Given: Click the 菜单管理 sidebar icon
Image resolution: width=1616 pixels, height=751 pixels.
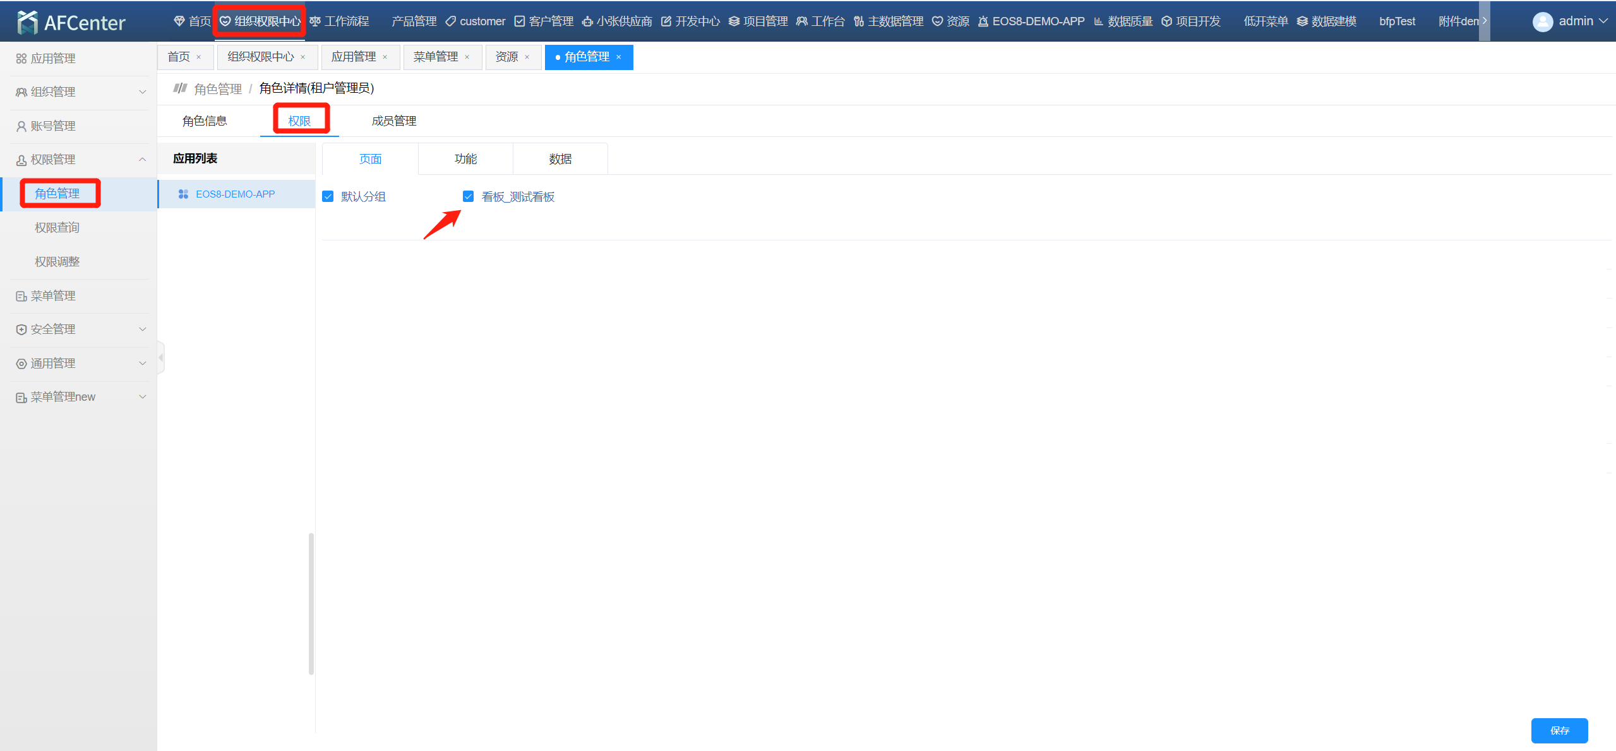Looking at the screenshot, I should [21, 296].
